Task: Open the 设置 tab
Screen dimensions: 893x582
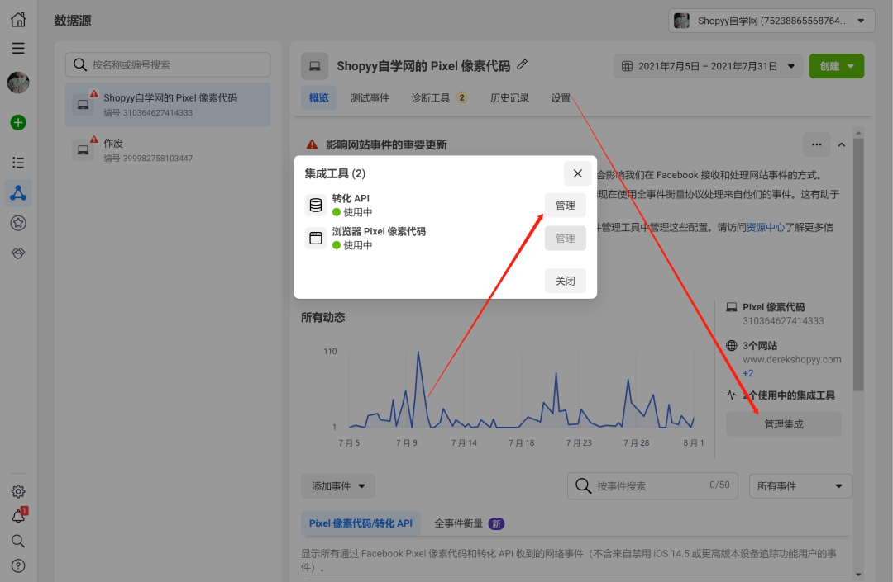Action: coord(561,97)
